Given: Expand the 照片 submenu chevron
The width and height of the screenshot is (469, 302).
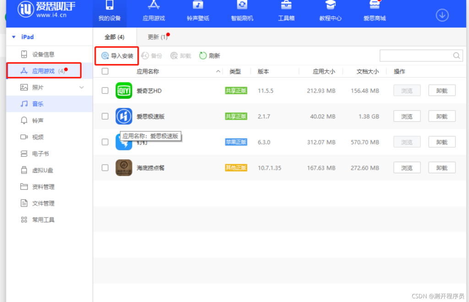Looking at the screenshot, I should point(82,87).
